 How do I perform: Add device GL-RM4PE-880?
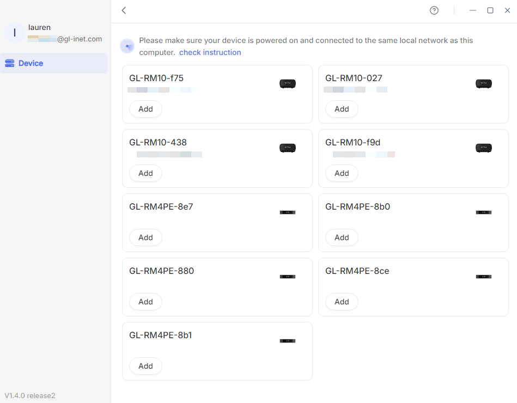[145, 302]
